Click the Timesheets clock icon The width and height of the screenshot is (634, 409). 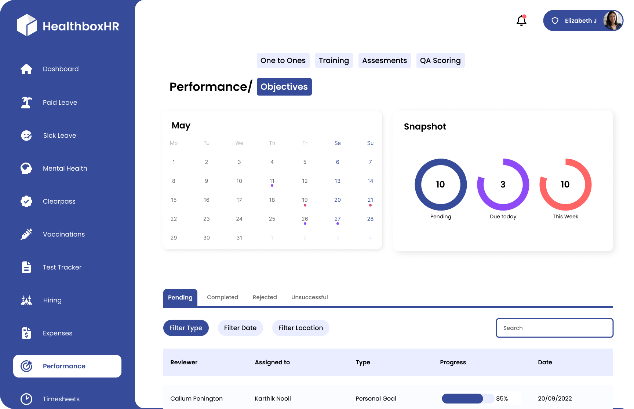pos(26,399)
